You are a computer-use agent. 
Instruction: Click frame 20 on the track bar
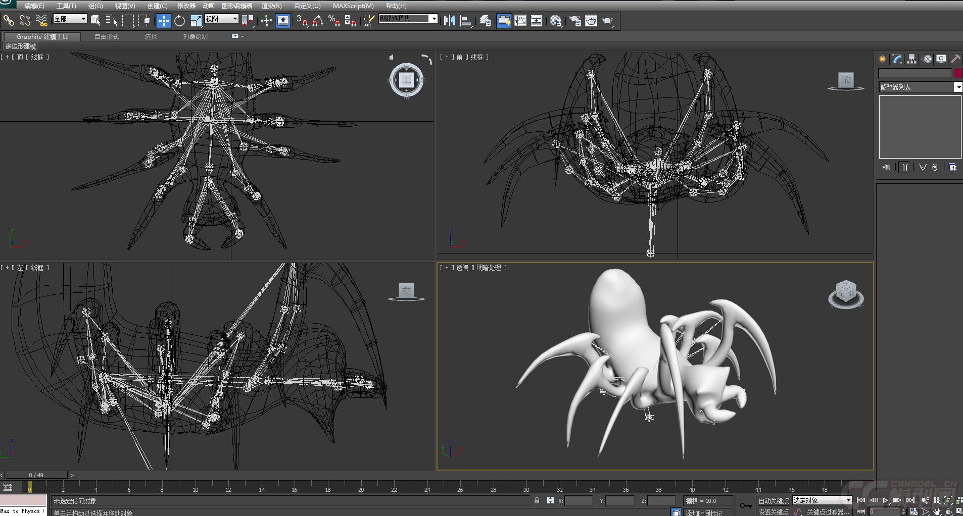[361, 488]
